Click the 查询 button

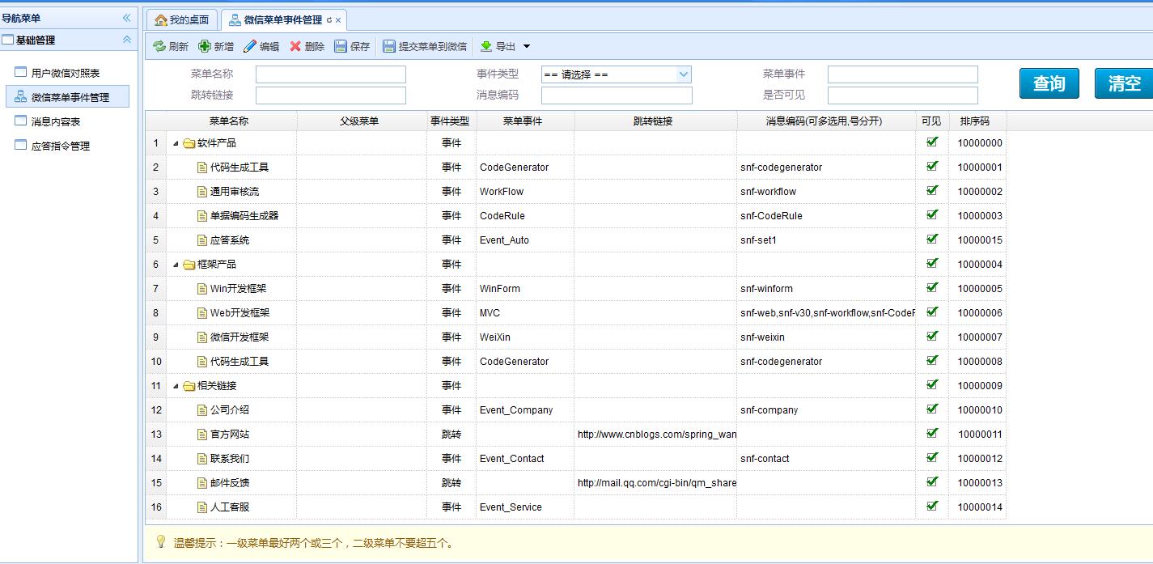[x=1049, y=83]
